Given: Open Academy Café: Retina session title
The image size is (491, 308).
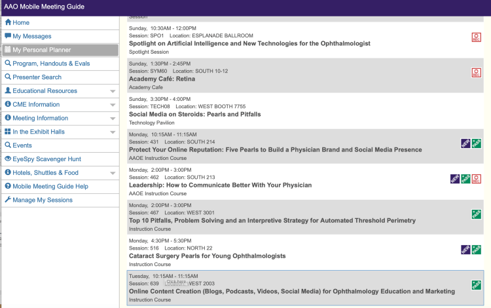Looking at the screenshot, I should [162, 79].
